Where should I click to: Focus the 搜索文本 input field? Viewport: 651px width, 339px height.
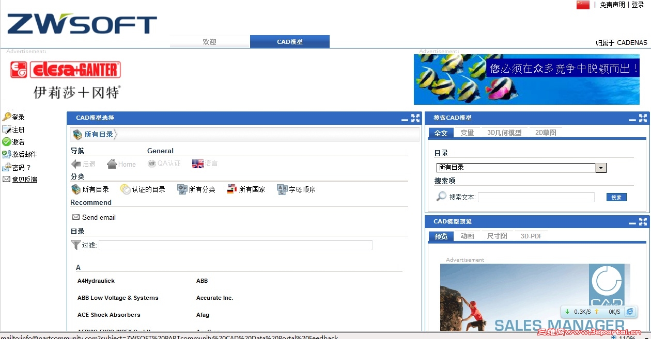coord(536,197)
